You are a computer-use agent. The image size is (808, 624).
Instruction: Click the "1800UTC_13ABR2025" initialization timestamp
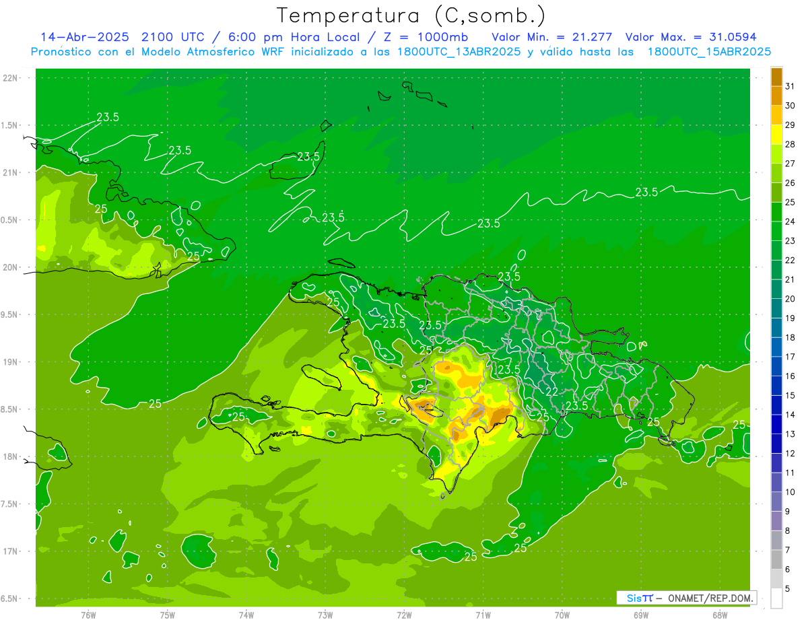click(459, 52)
